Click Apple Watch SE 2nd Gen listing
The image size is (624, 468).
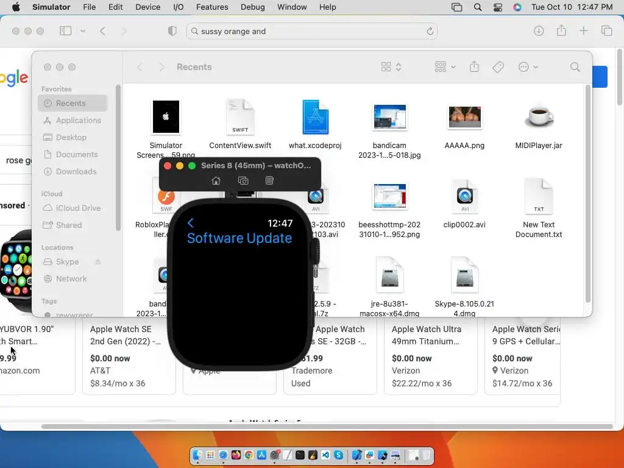pyautogui.click(x=129, y=356)
